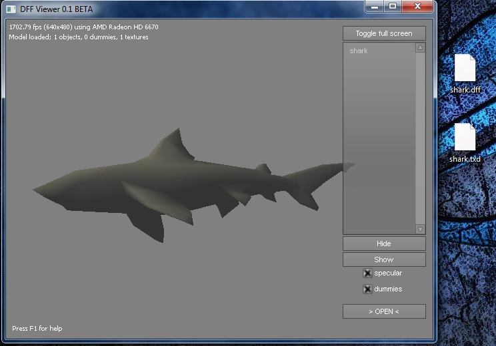This screenshot has width=496, height=346.
Task: Select the shark.txd file on desktop
Action: tap(465, 143)
